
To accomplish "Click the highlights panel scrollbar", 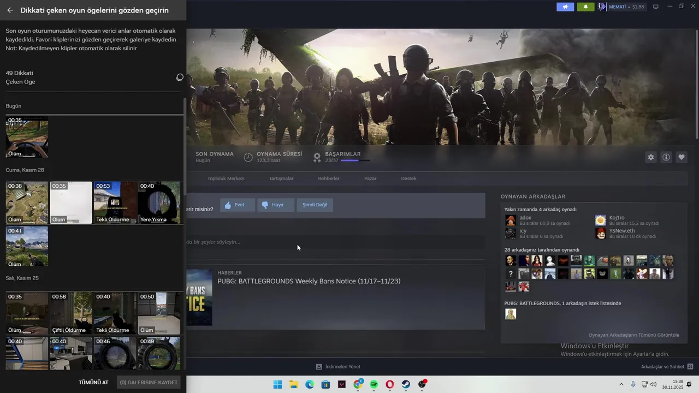I will [184, 146].
